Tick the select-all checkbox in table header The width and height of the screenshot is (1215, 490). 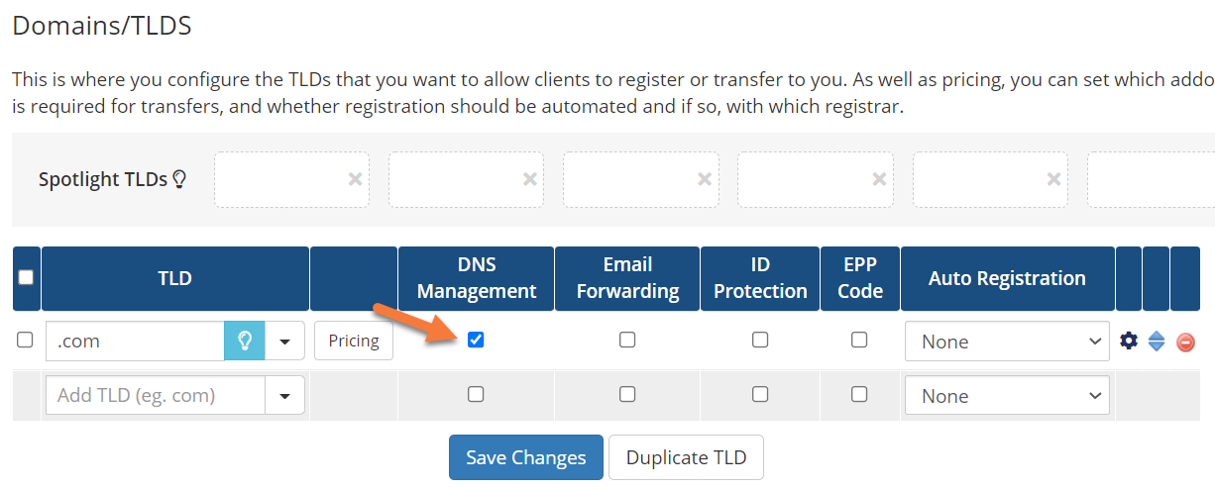(26, 277)
